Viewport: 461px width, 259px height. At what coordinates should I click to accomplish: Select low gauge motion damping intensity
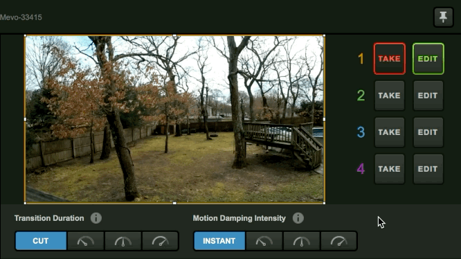264,241
